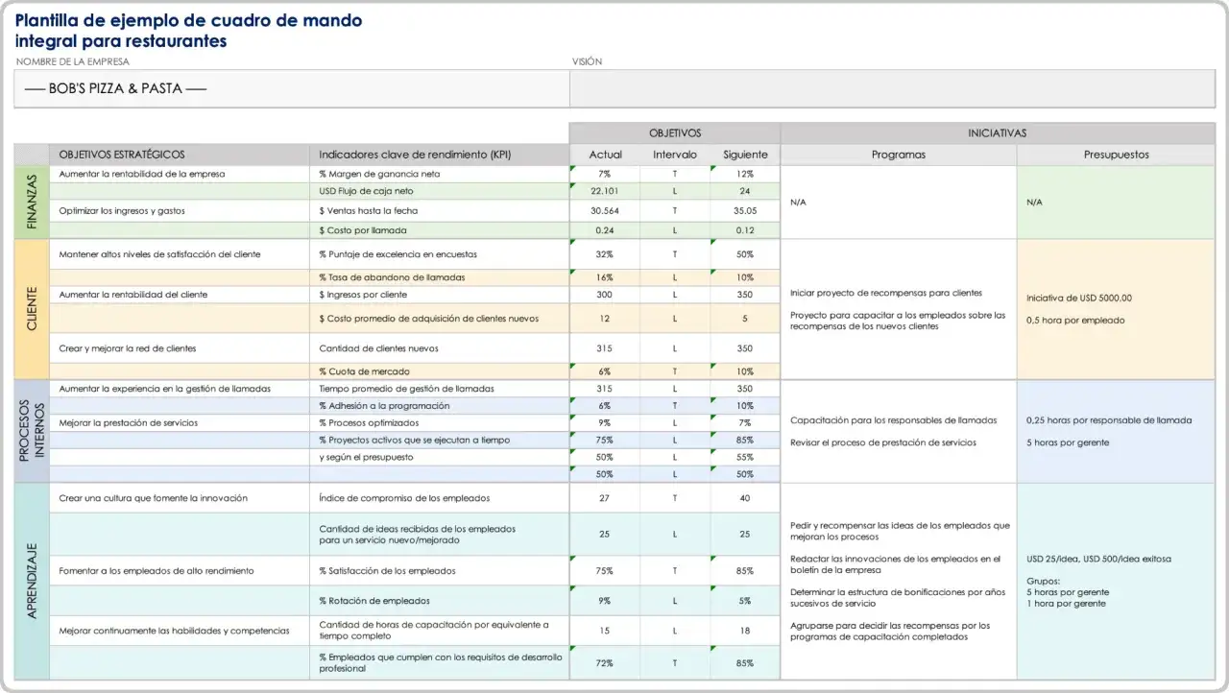Select Actual value 30.564 in Ventas row

point(605,210)
